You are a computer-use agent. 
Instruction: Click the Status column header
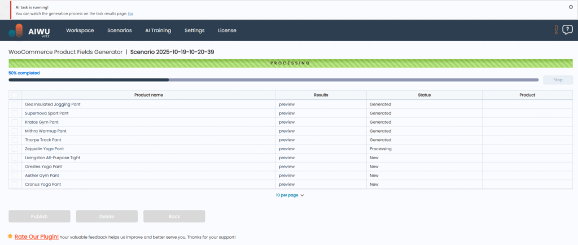click(x=424, y=95)
